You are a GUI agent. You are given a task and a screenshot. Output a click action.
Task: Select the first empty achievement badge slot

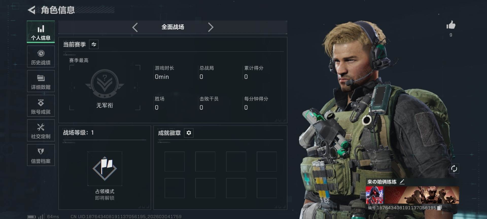[175, 162]
